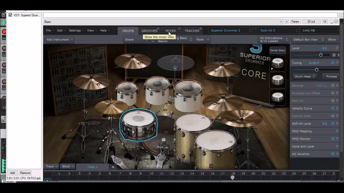344x193 pixels.
Task: Add a new track with plus icon
Action: 113,167
